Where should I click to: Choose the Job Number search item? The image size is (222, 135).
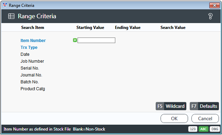[x=32, y=61]
